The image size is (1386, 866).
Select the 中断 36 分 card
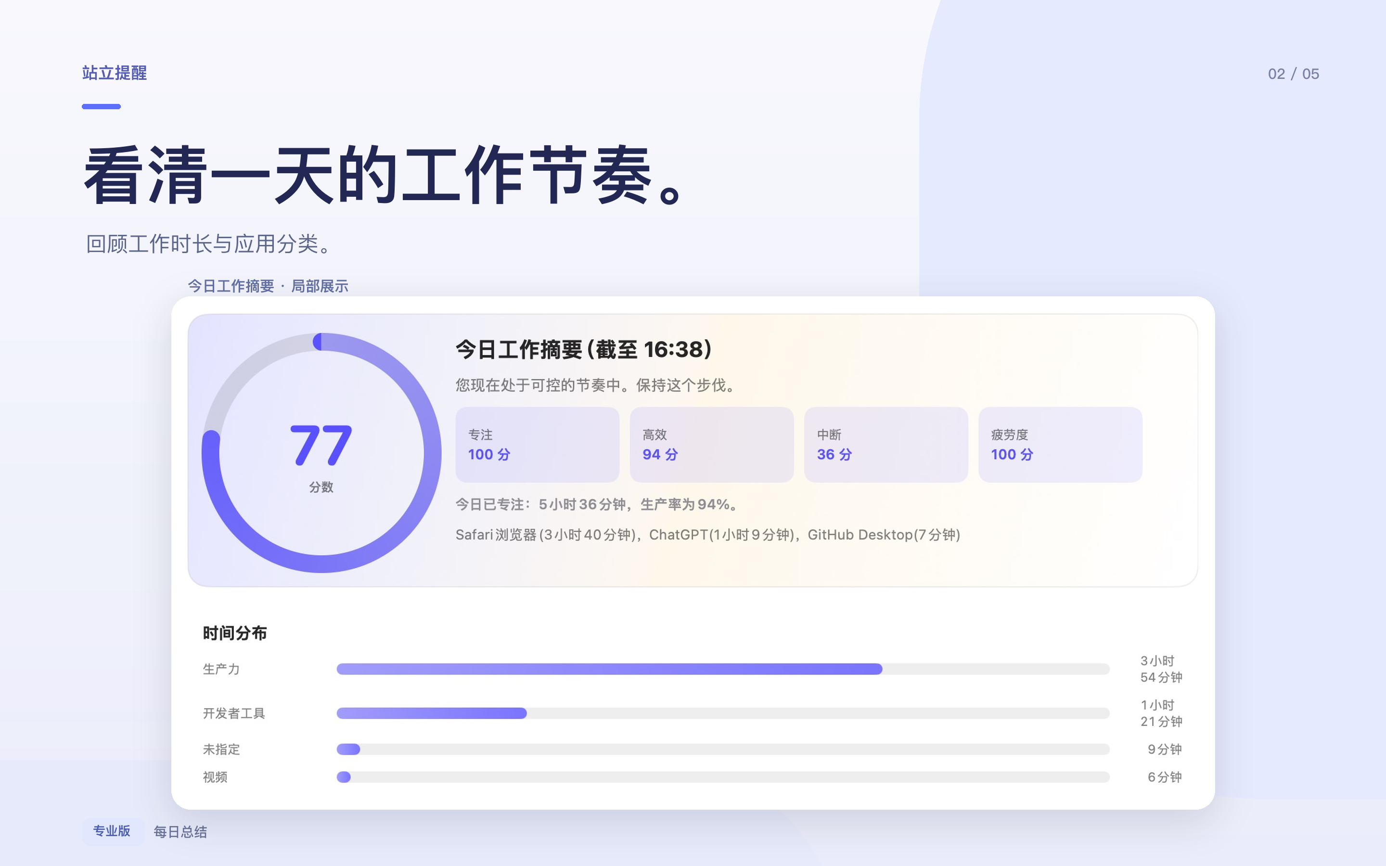886,445
